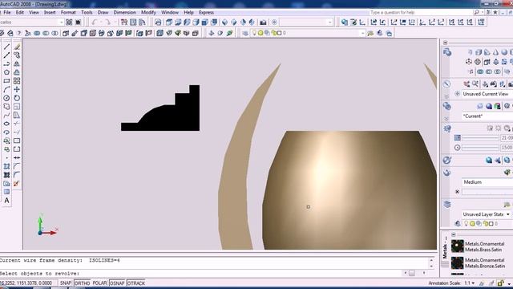Select the Array modify tool

[x=17, y=81]
